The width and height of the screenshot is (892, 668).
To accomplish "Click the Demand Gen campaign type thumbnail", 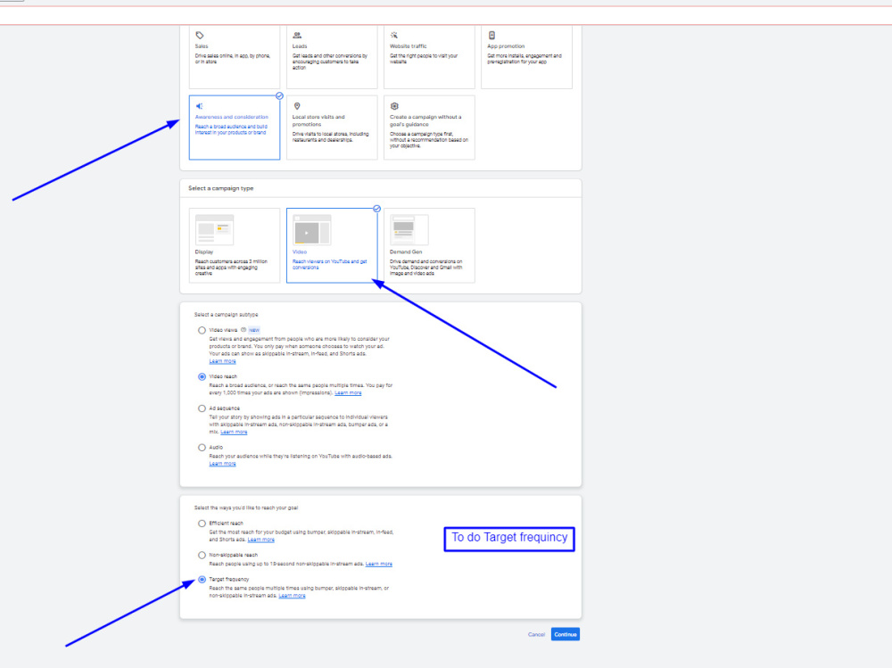I will [409, 230].
